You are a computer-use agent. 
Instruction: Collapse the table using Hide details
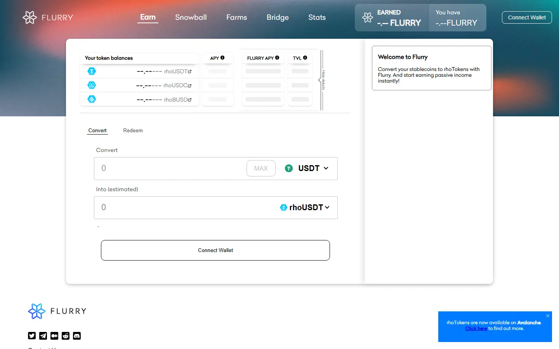coord(322,80)
